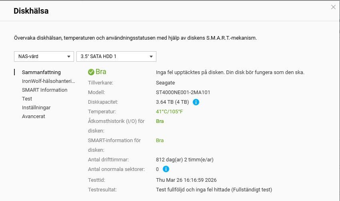
Task: Click the info icon beside Antal onormala sektorer
Action: pos(166,169)
